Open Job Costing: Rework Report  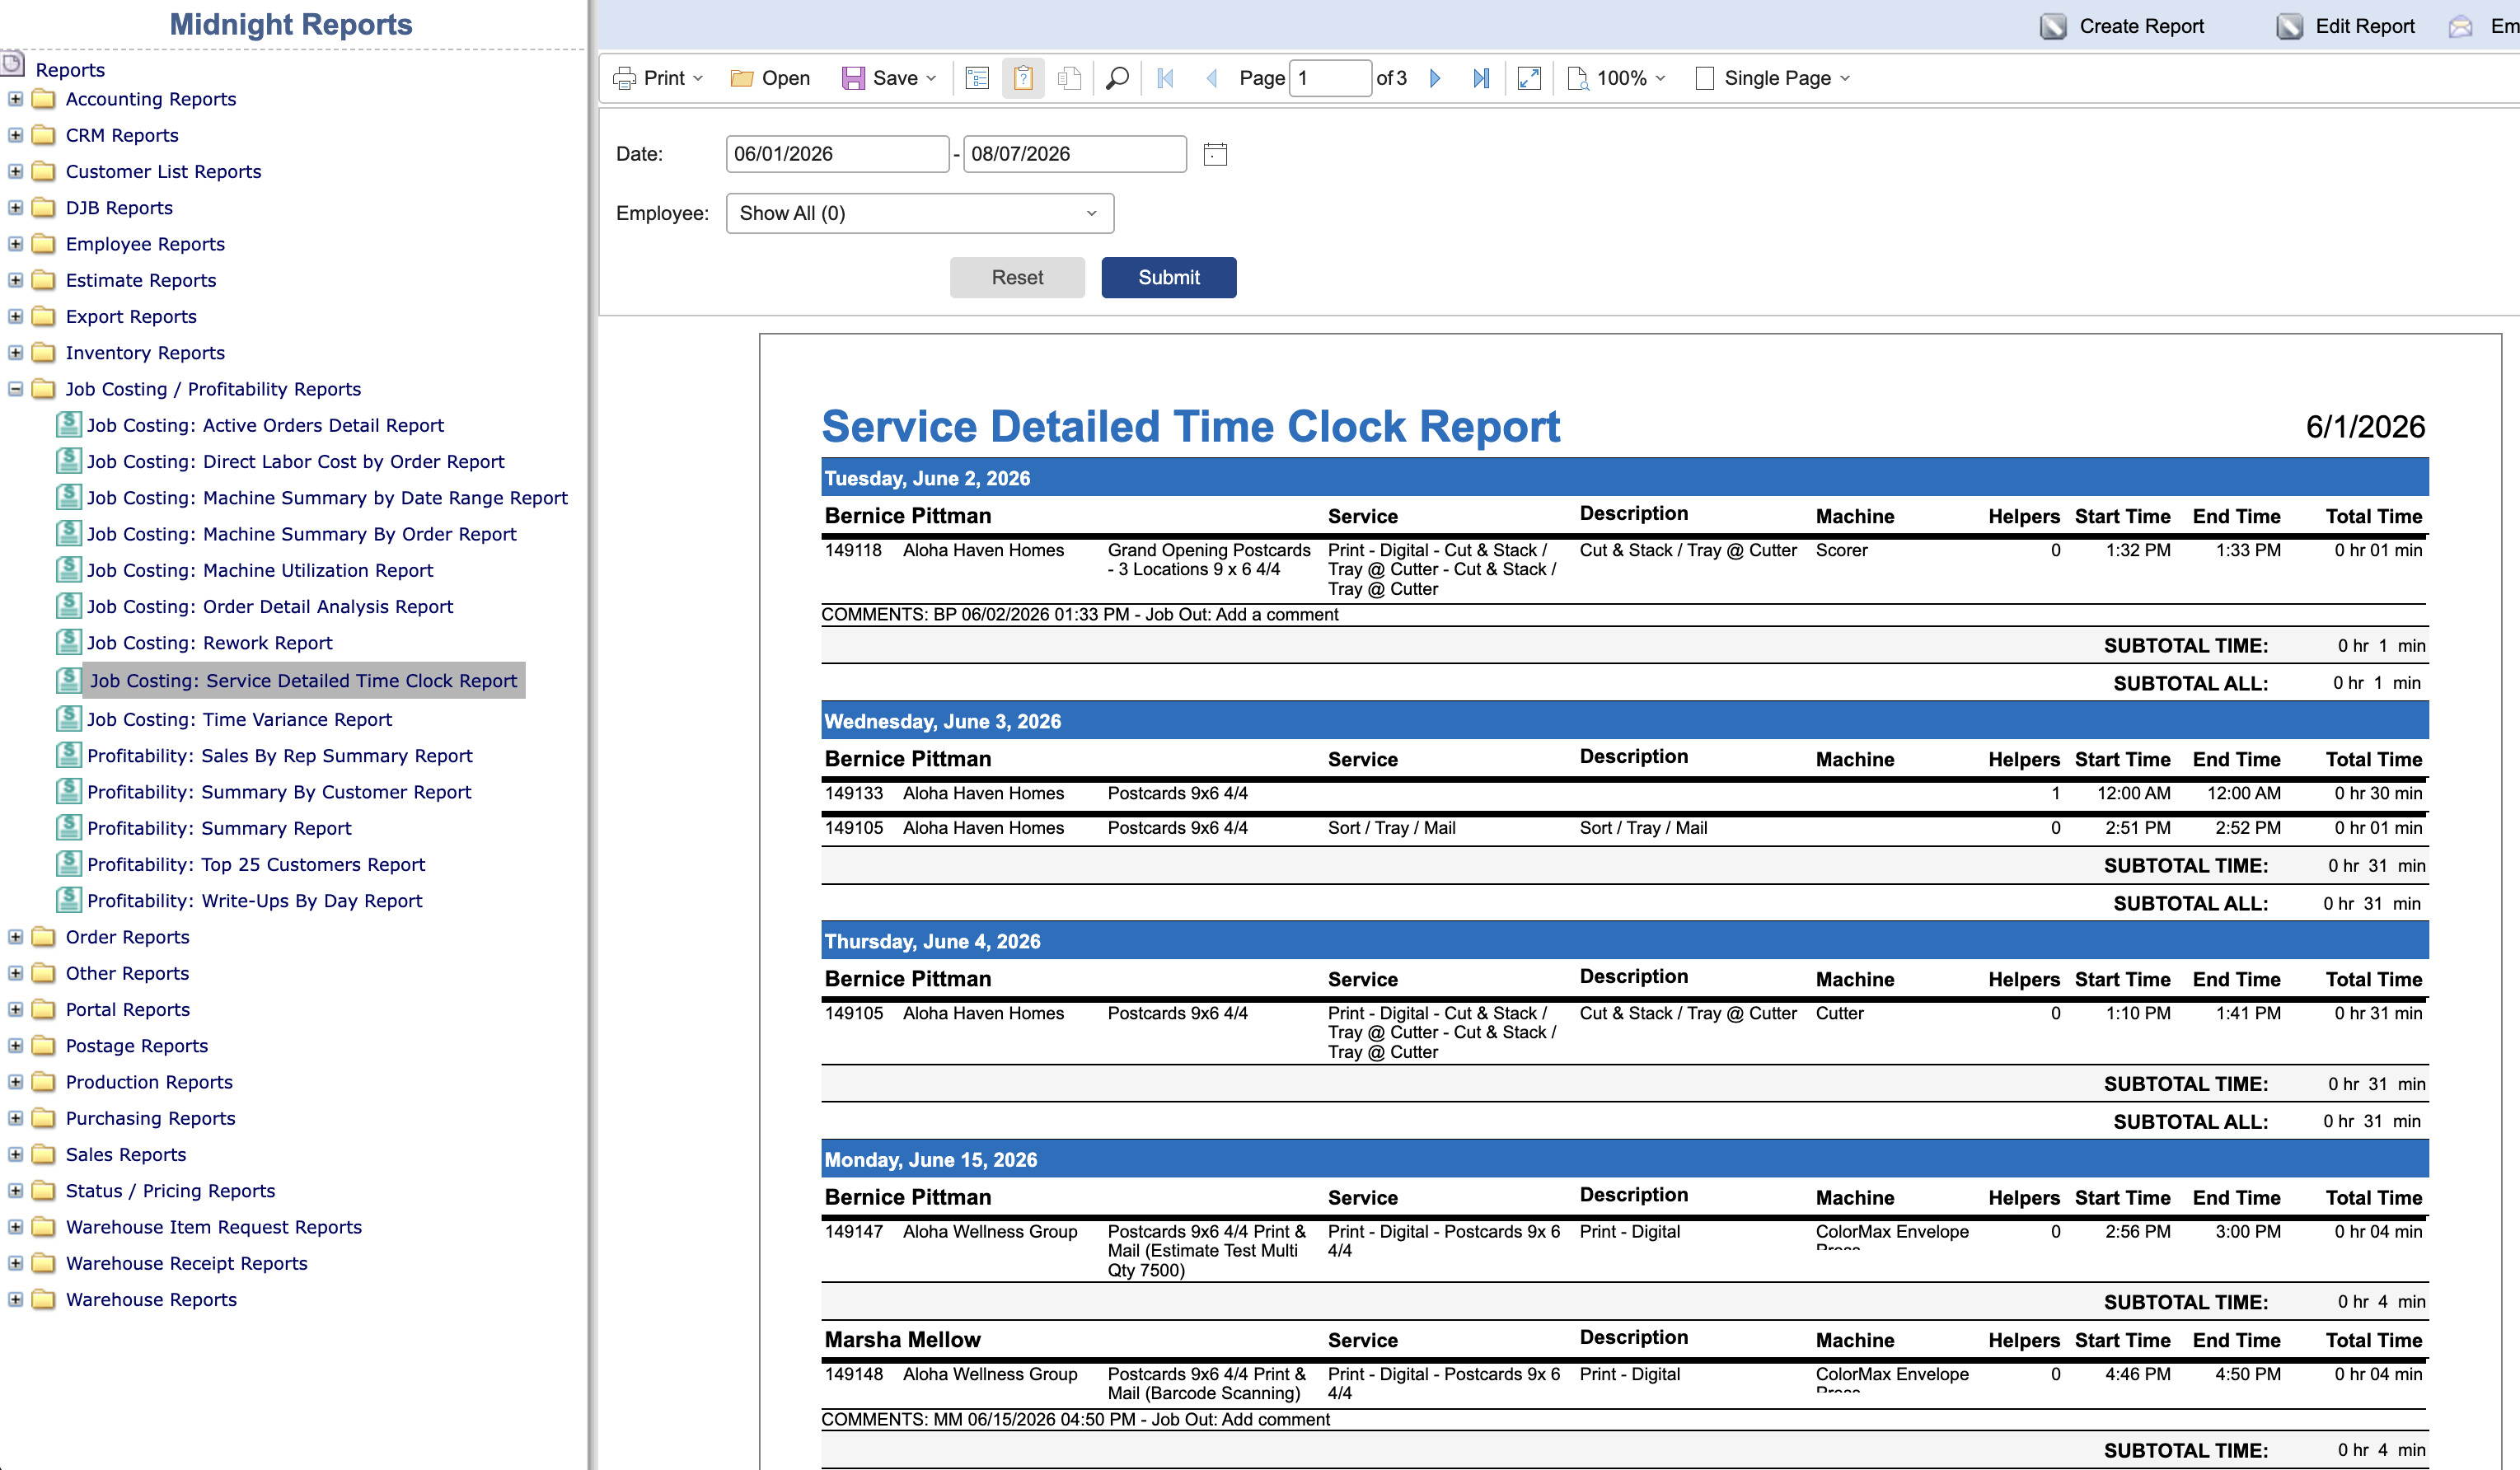tap(209, 643)
